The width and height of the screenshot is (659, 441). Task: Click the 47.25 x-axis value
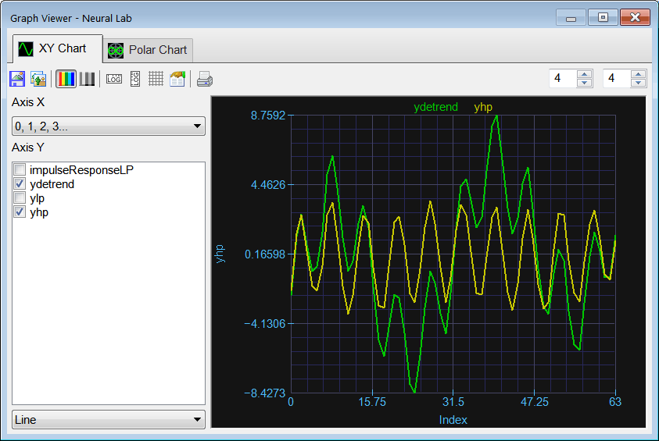(534, 402)
